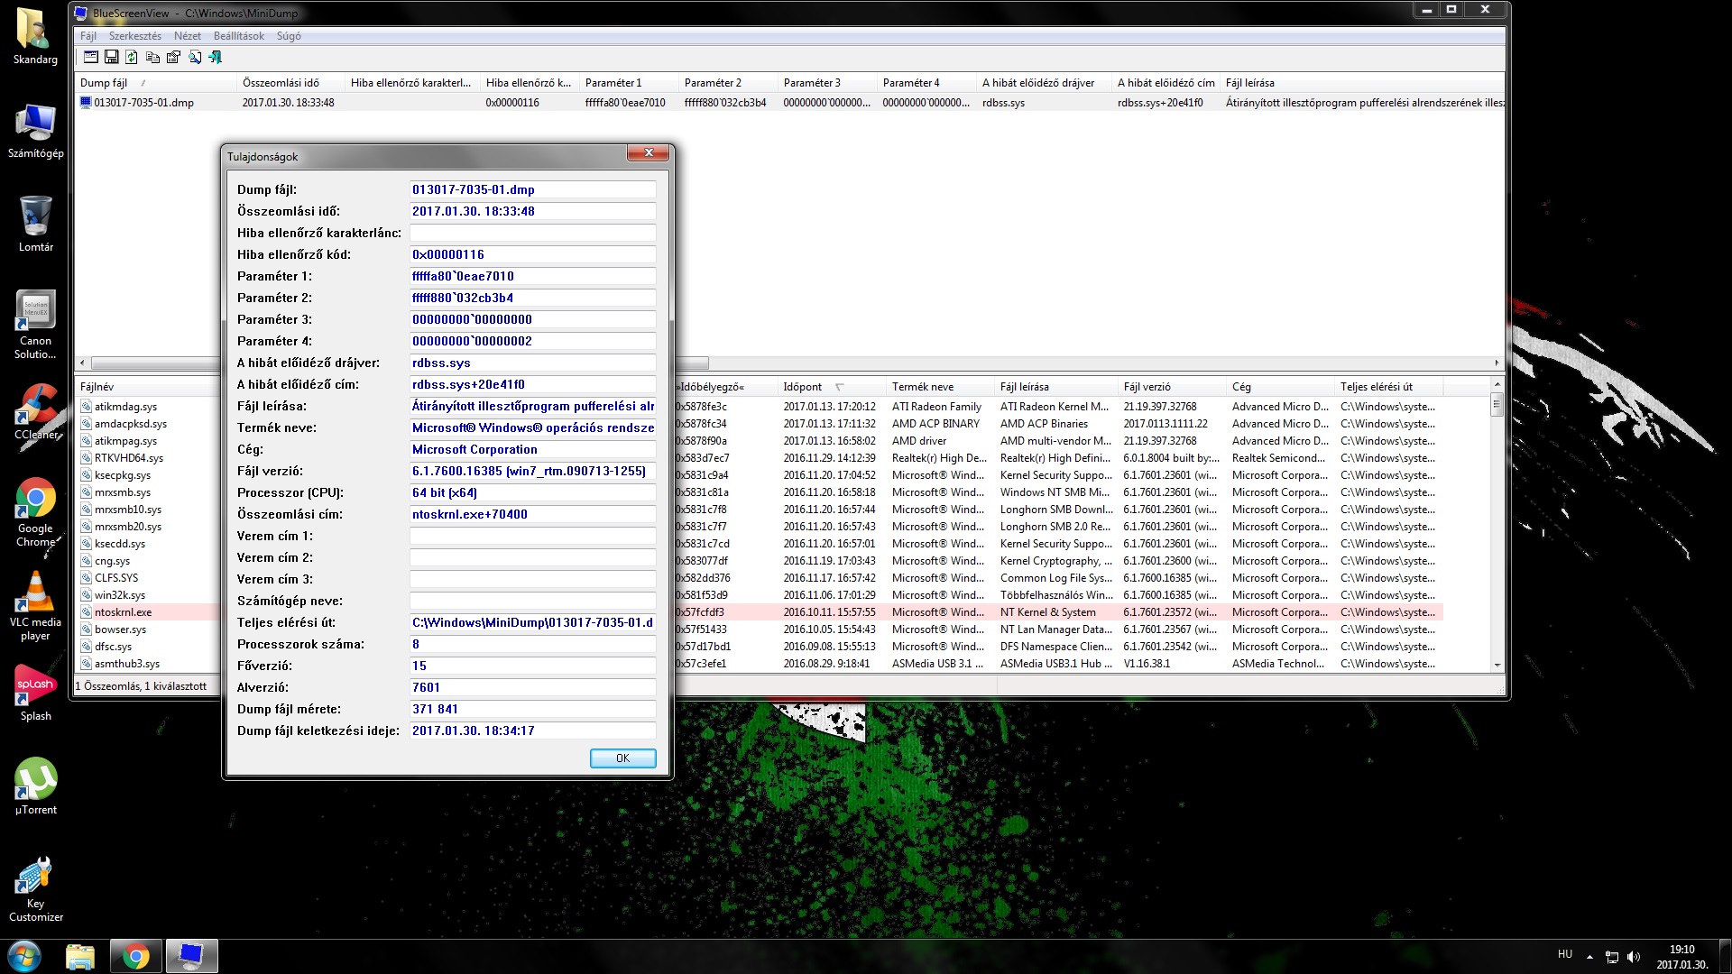Open the Szerkesztés menu

pyautogui.click(x=135, y=36)
